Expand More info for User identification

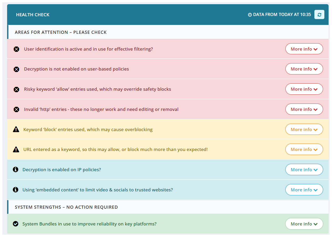coord(304,49)
